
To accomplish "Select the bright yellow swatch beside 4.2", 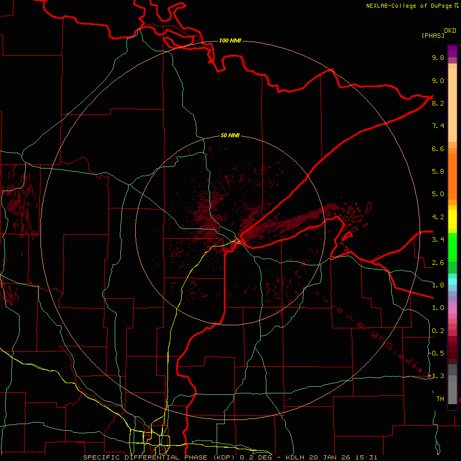I will [x=452, y=219].
